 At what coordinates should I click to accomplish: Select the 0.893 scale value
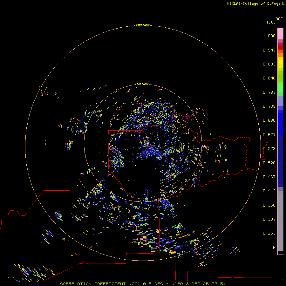click(269, 64)
